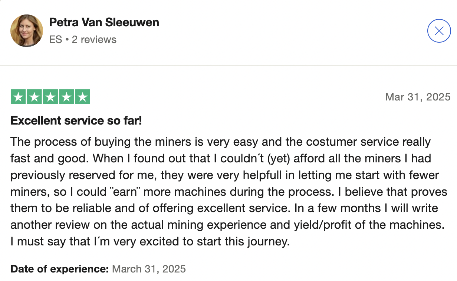Click the final sentence about 'this journey'
This screenshot has height=281, width=457.
point(150,242)
